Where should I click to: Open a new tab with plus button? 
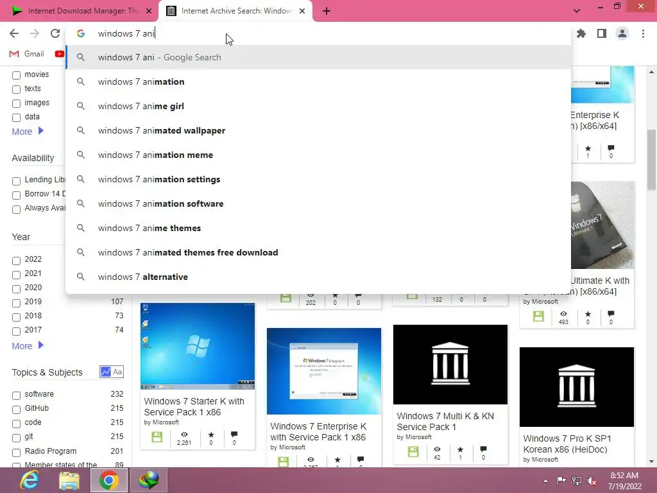coord(327,12)
